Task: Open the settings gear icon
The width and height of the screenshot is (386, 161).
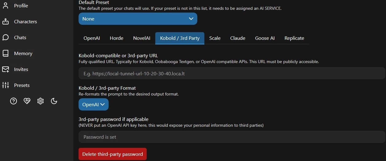Action: pos(41,101)
